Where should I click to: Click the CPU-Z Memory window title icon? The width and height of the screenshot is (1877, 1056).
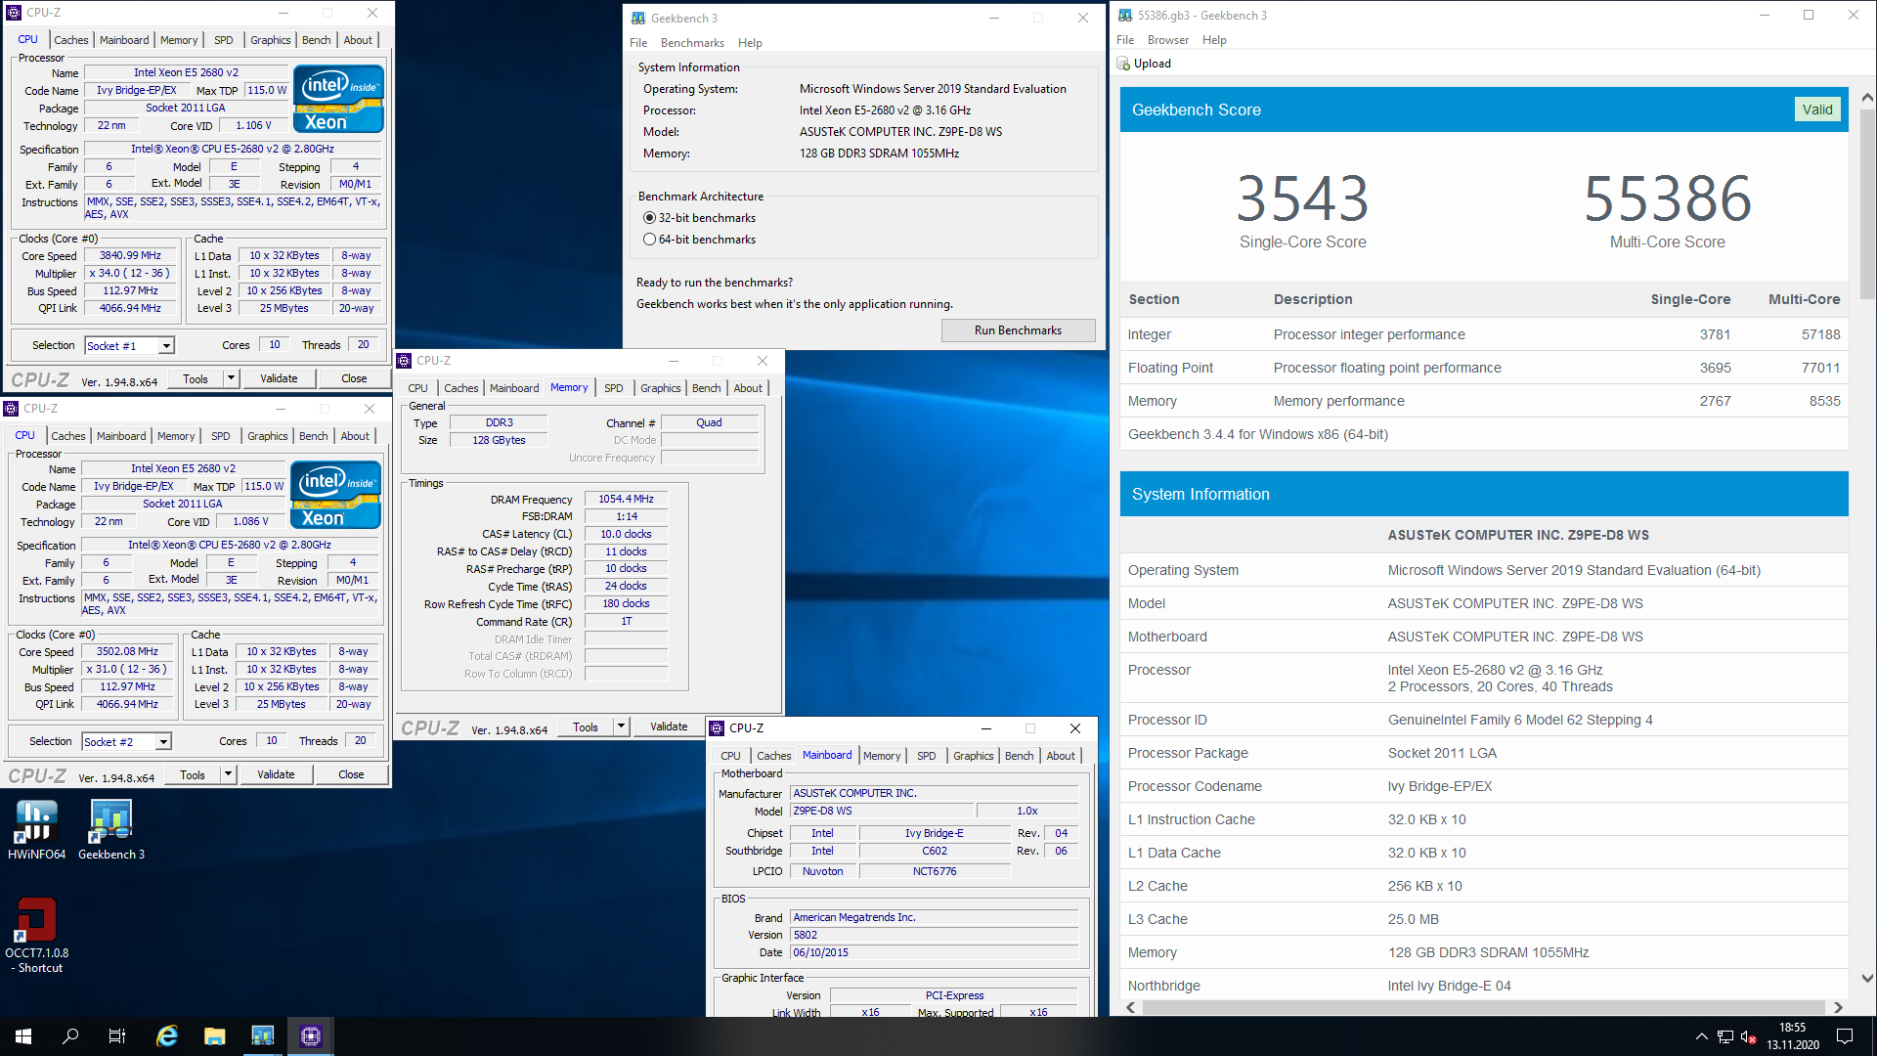coord(404,361)
